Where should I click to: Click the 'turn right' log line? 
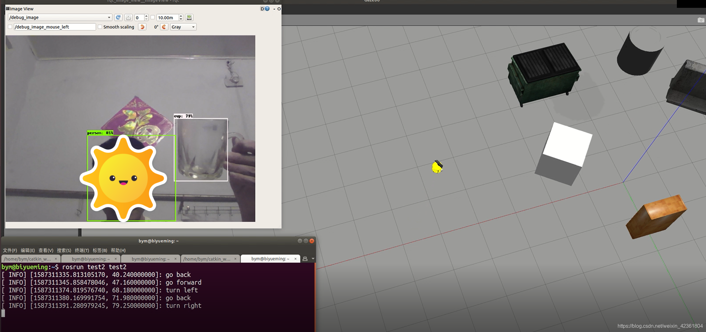click(x=102, y=306)
